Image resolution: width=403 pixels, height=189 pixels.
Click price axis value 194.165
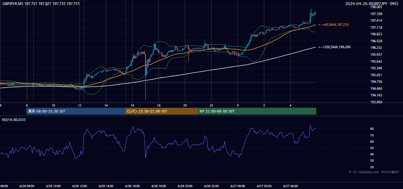pyautogui.click(x=377, y=95)
